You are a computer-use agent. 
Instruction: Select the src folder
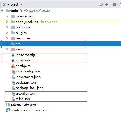click(x=60, y=44)
